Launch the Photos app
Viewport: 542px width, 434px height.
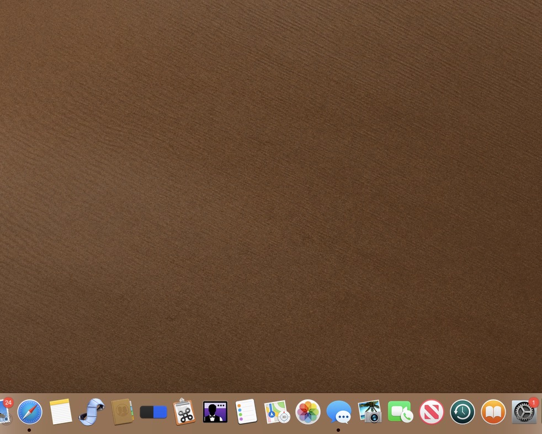307,412
